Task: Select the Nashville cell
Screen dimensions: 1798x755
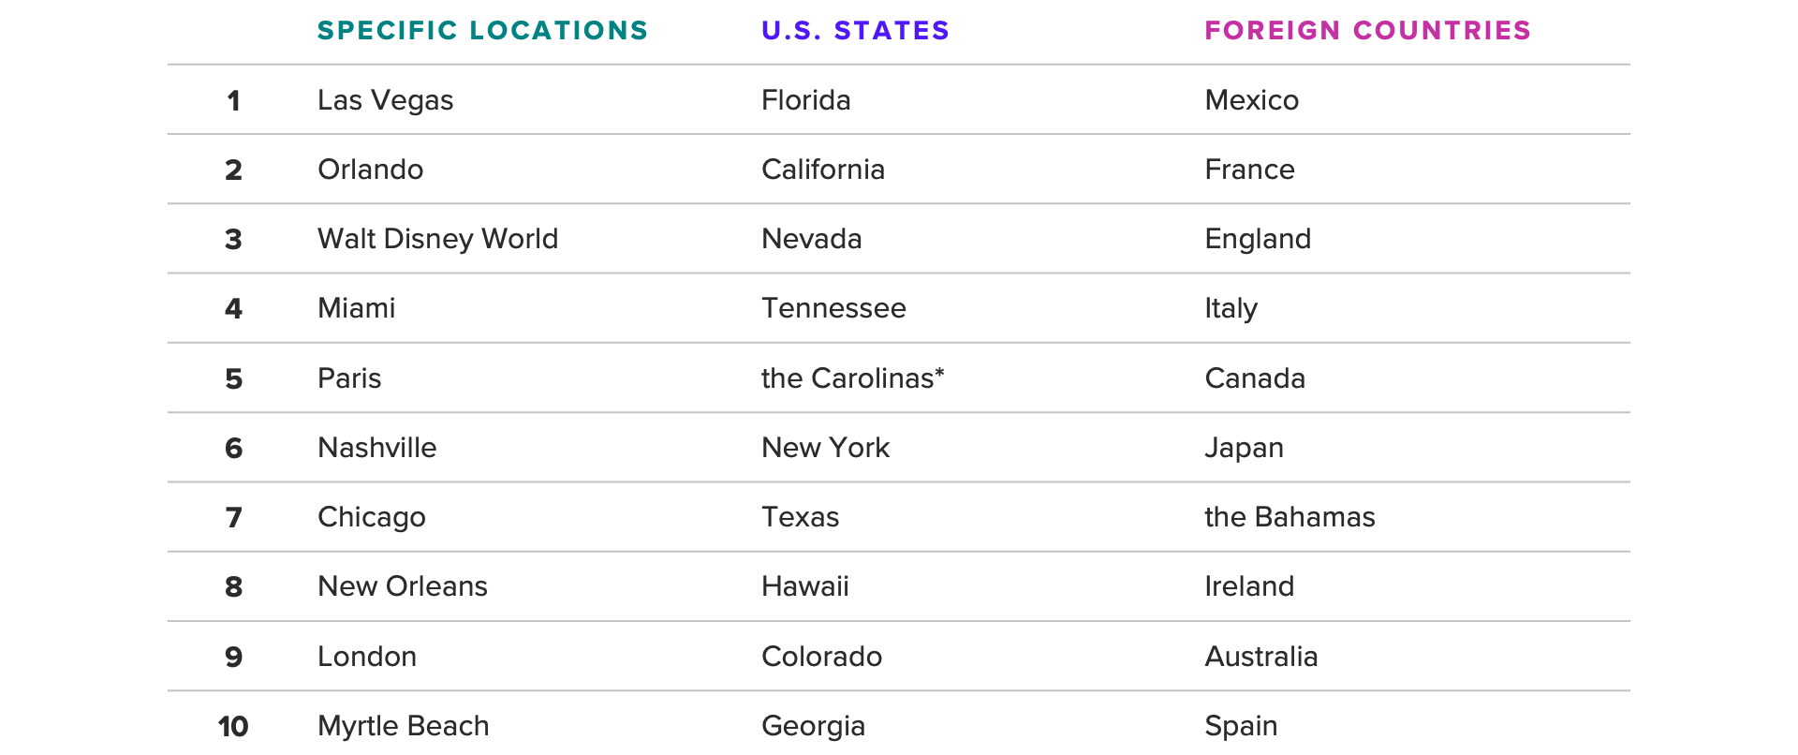Action: tap(376, 448)
